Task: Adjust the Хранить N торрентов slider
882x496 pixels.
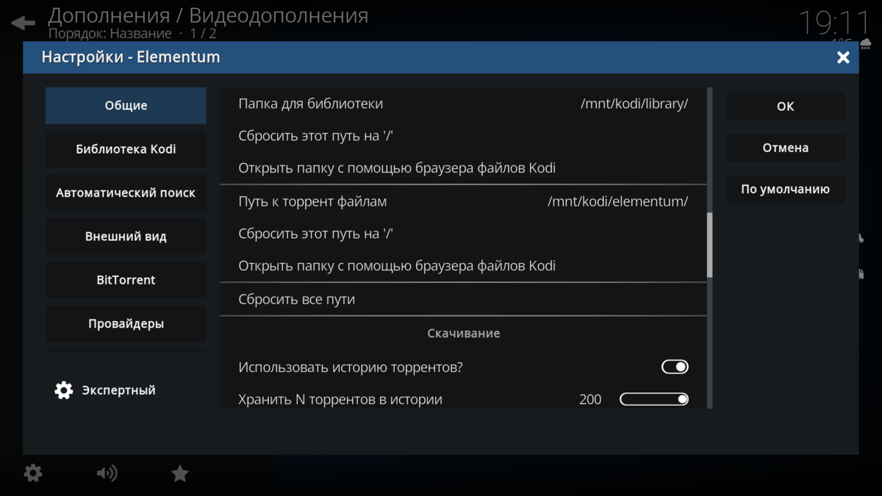Action: (x=654, y=399)
